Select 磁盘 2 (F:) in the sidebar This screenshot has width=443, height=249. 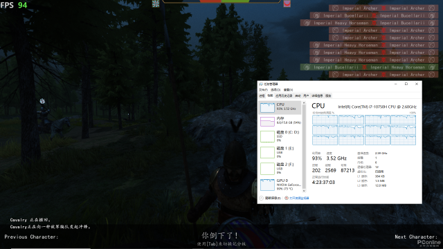pyautogui.click(x=280, y=169)
